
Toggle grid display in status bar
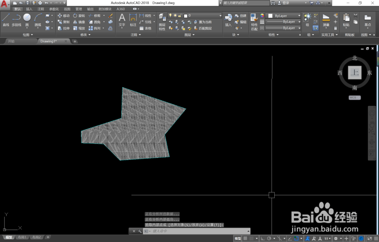(x=245, y=238)
